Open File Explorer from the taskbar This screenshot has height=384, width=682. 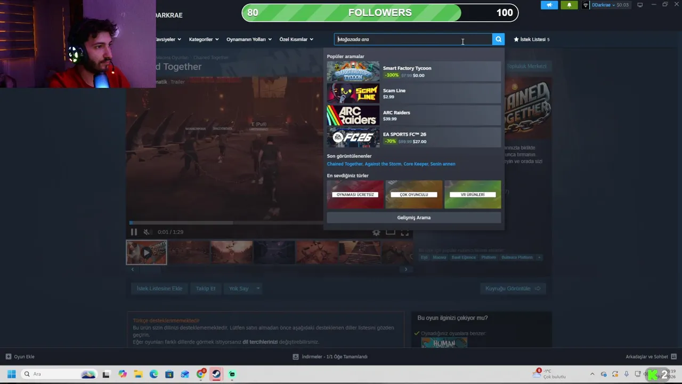(138, 374)
